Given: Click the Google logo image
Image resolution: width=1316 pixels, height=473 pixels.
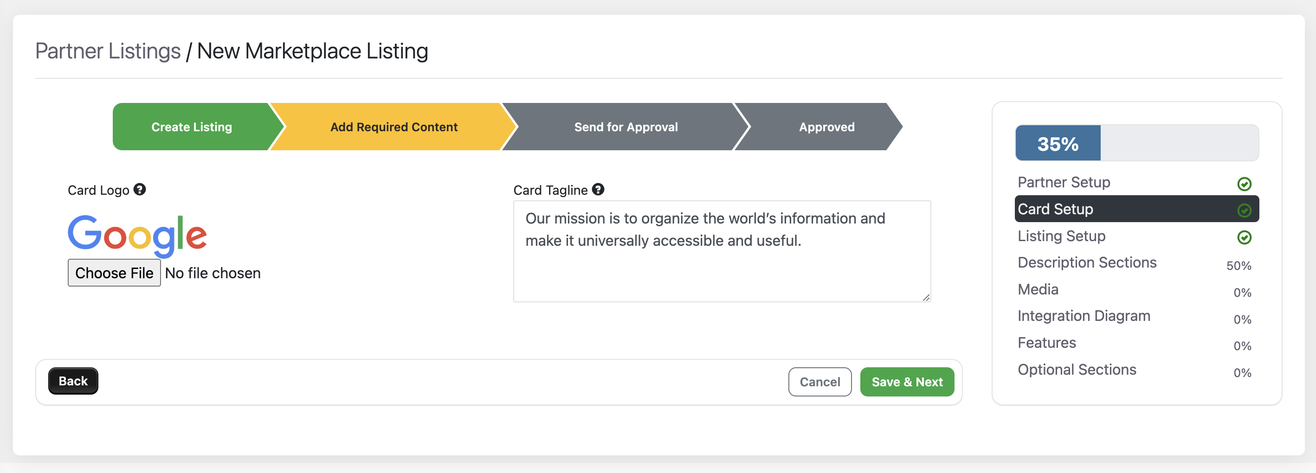Looking at the screenshot, I should (x=137, y=236).
